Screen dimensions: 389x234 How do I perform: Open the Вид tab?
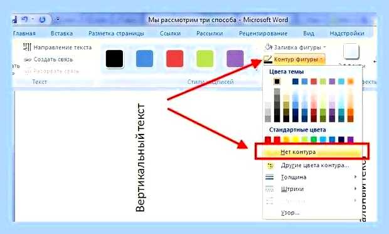click(309, 33)
